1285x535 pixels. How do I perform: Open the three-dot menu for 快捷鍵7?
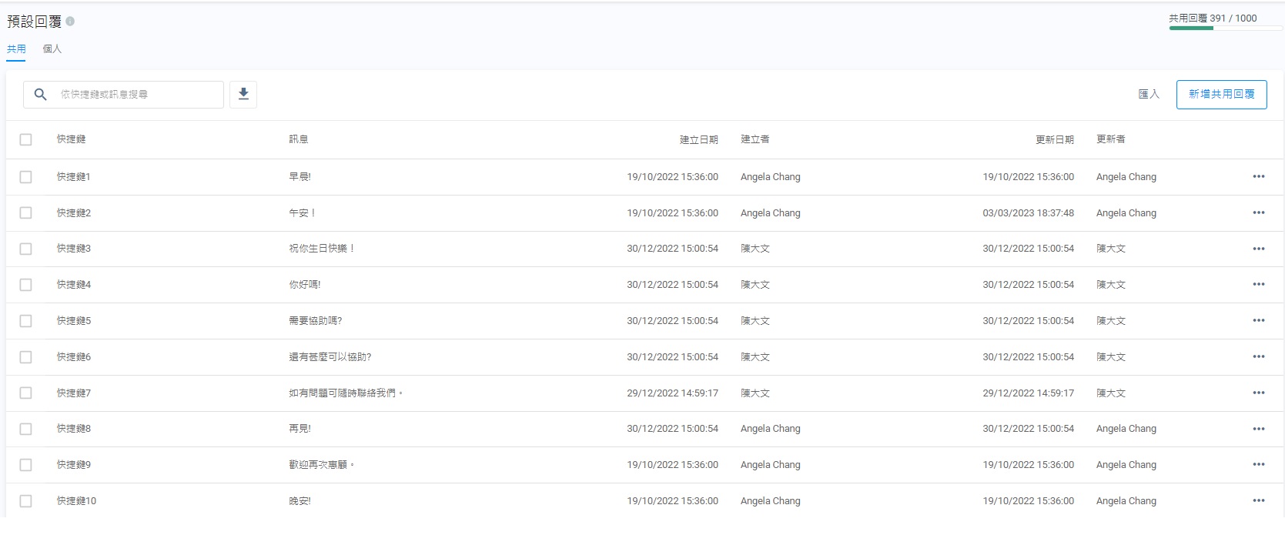tap(1258, 393)
